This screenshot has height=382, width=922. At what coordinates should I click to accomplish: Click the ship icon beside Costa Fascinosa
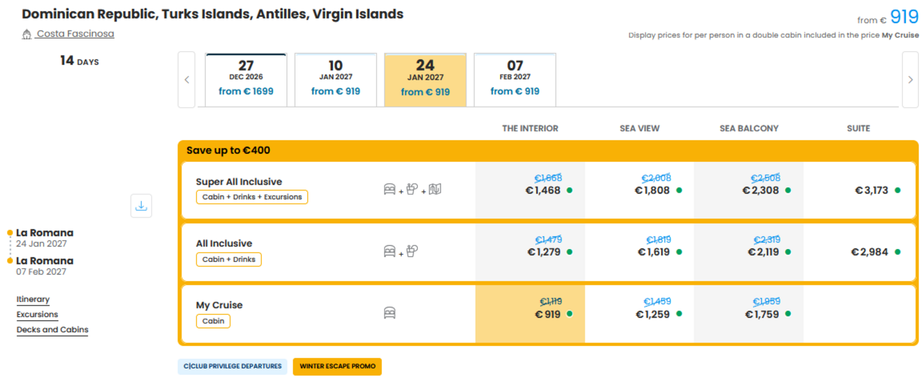click(x=27, y=34)
